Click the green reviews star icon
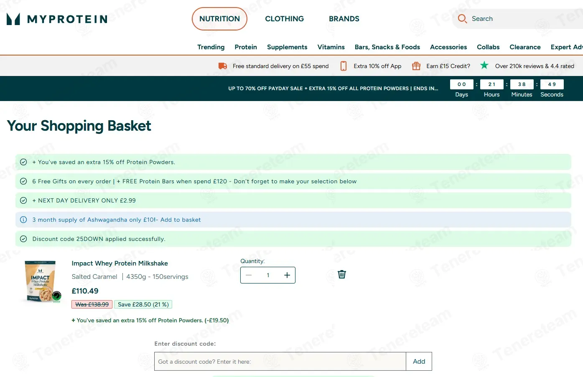This screenshot has width=583, height=377. [x=484, y=65]
